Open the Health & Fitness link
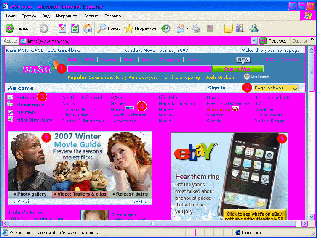Image resolution: width=317 pixels, height=238 pixels. (128, 115)
